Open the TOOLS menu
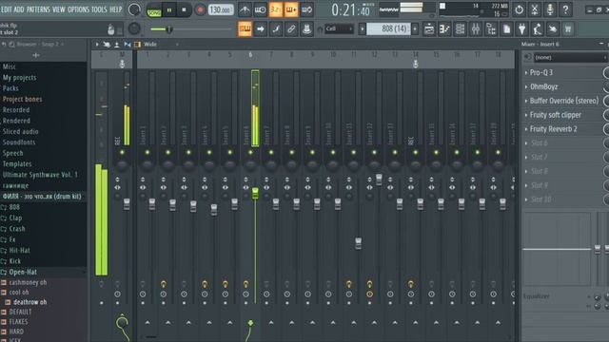Screen dimensions: 609x342 [99, 9]
